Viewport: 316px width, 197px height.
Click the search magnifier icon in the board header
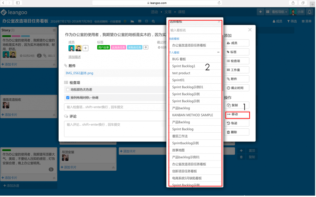point(153,21)
